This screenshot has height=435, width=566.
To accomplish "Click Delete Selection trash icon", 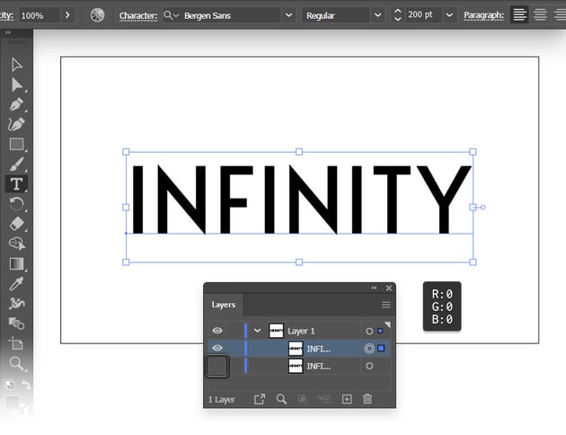I will 367,399.
